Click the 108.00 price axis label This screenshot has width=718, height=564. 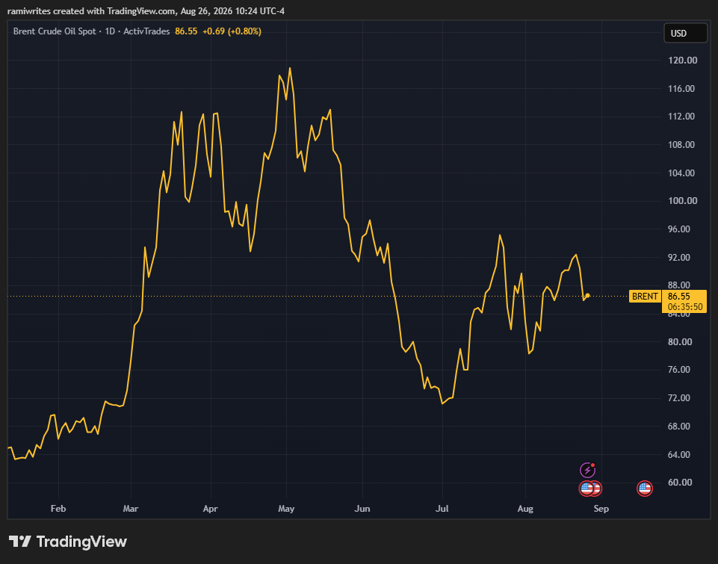pos(682,145)
